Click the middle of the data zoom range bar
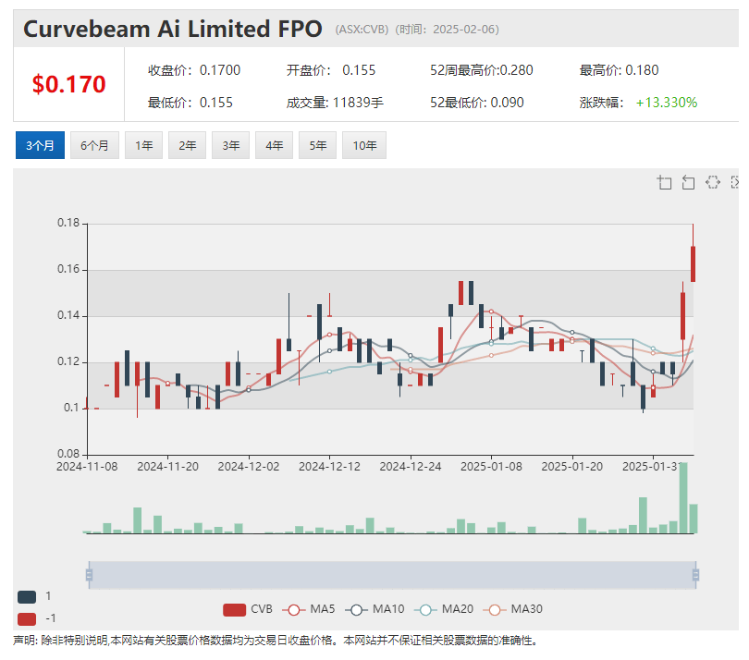Screen dimensions: 749x660 [x=392, y=575]
